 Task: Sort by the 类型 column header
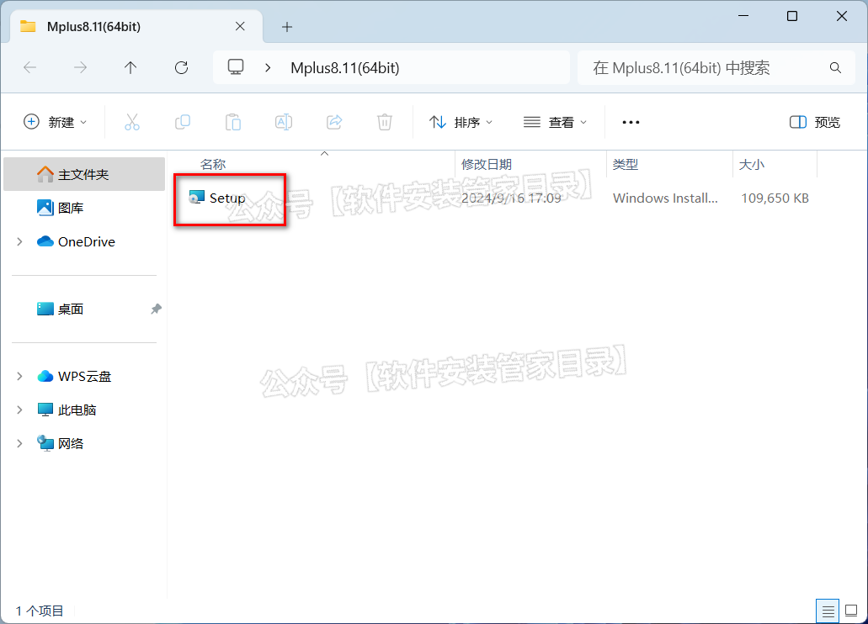click(625, 164)
